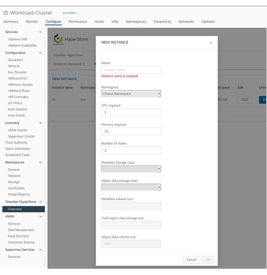The width and height of the screenshot is (267, 275).
Task: Click the Number of nodes field
Action: [x=131, y=150]
